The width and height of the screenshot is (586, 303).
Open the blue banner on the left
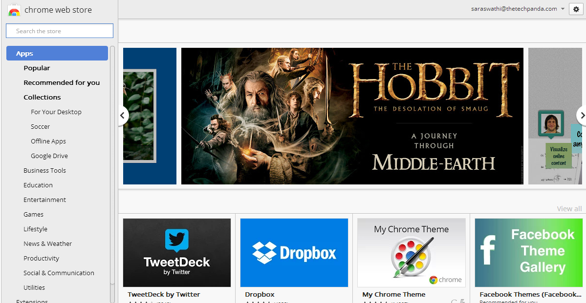(x=150, y=116)
